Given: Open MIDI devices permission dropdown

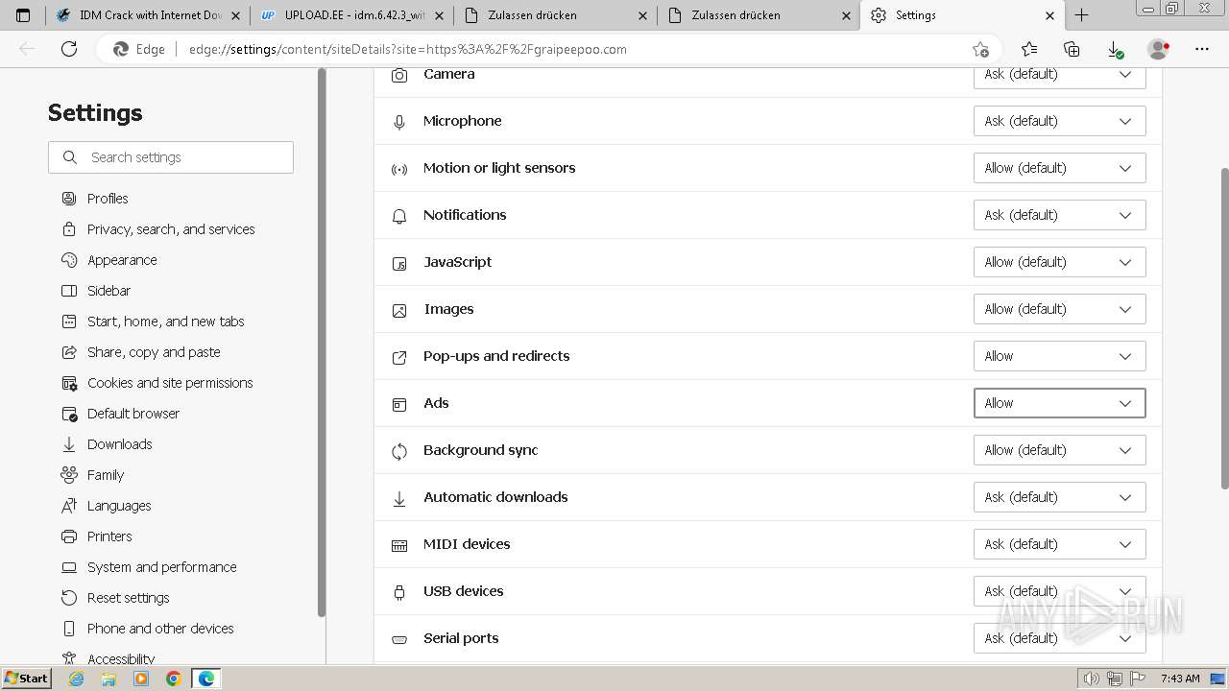Looking at the screenshot, I should [1059, 544].
